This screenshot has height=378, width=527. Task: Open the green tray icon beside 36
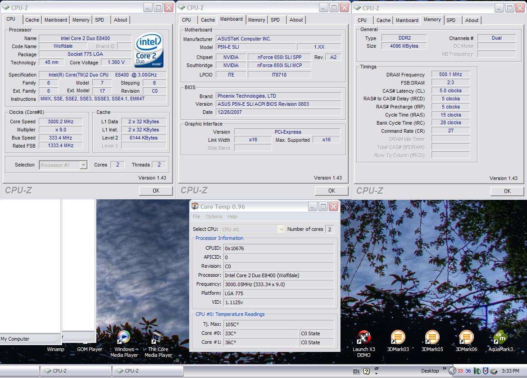(x=477, y=371)
